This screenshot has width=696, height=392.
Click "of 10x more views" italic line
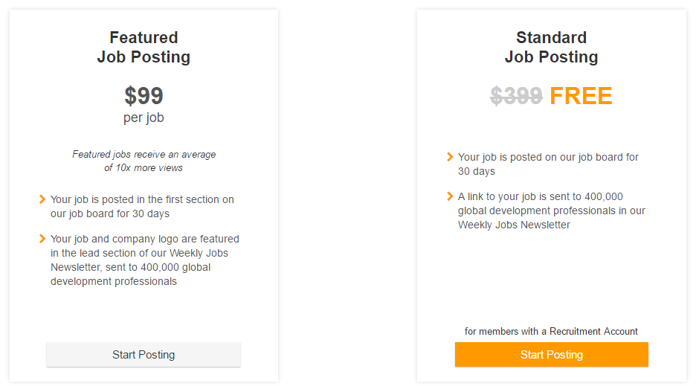click(x=144, y=168)
